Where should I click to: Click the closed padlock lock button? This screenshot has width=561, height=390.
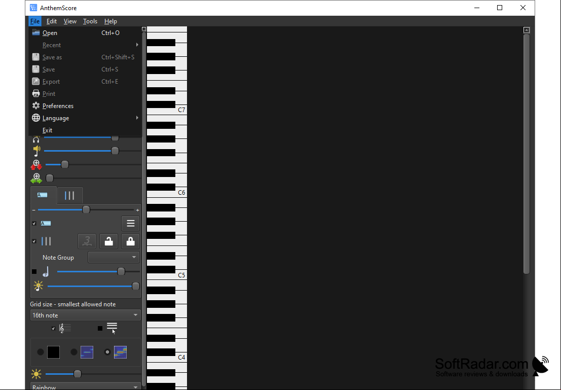(x=131, y=241)
